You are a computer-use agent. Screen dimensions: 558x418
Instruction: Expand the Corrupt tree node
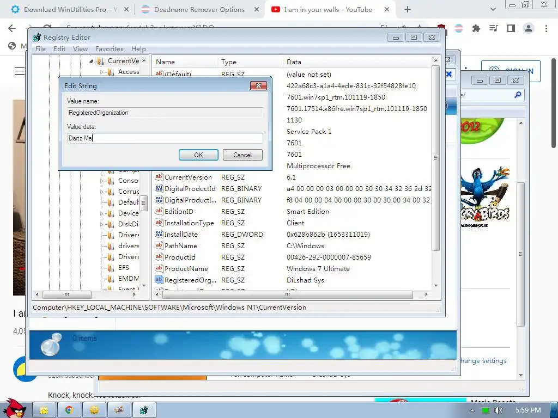pyautogui.click(x=102, y=192)
